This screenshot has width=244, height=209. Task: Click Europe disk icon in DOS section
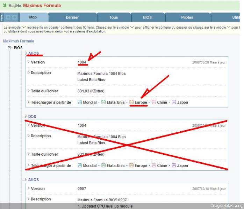pos(131,165)
